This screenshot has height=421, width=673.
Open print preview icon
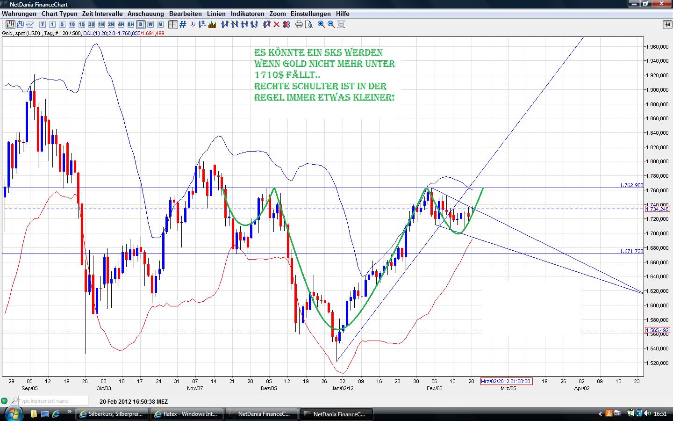tap(309, 24)
